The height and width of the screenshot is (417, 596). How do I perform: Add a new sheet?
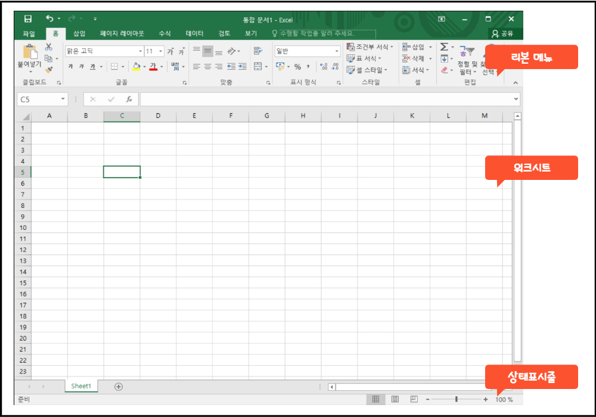(119, 387)
